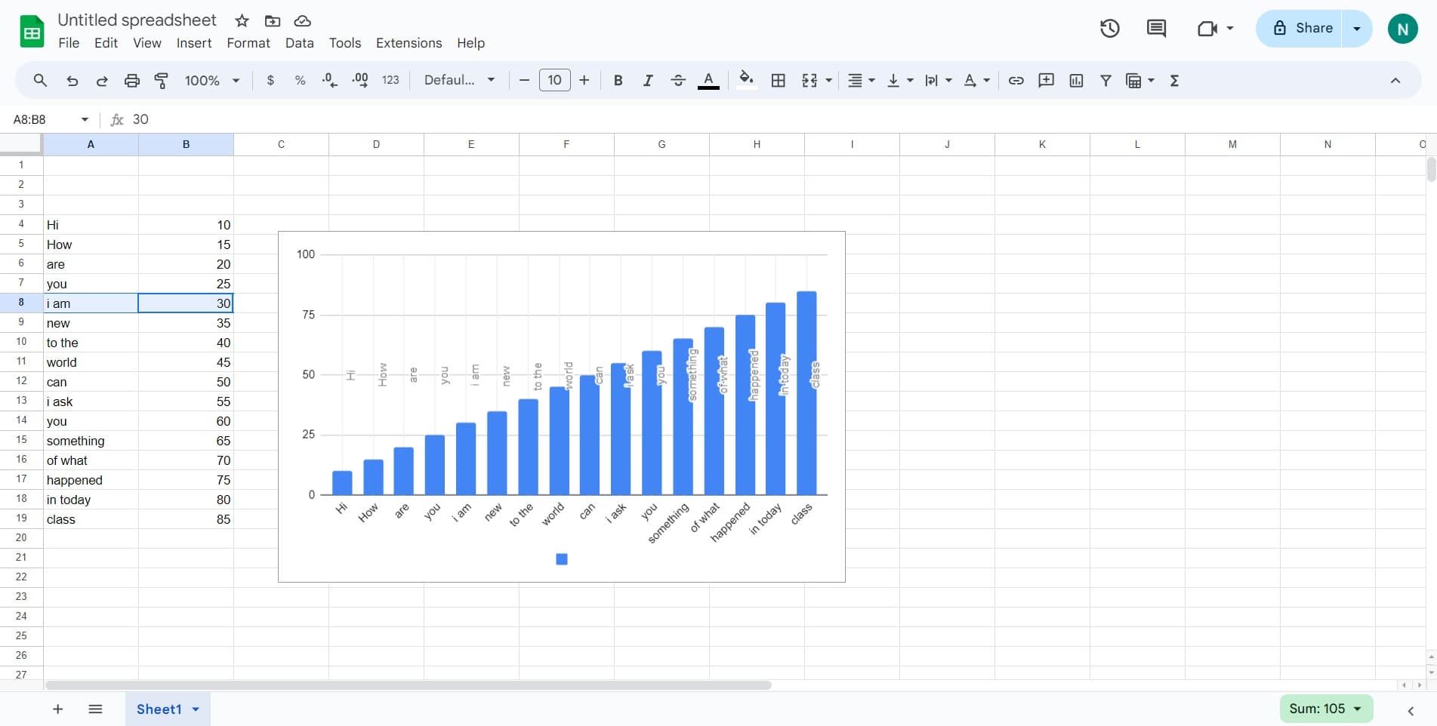Switch to the Sheet1 tab
Viewport: 1437px width, 726px height.
click(160, 709)
